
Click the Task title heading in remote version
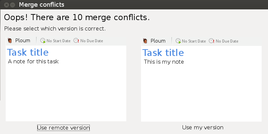point(28,53)
